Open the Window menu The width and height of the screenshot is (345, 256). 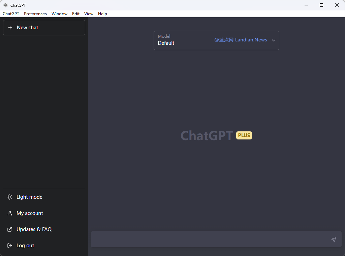click(59, 13)
